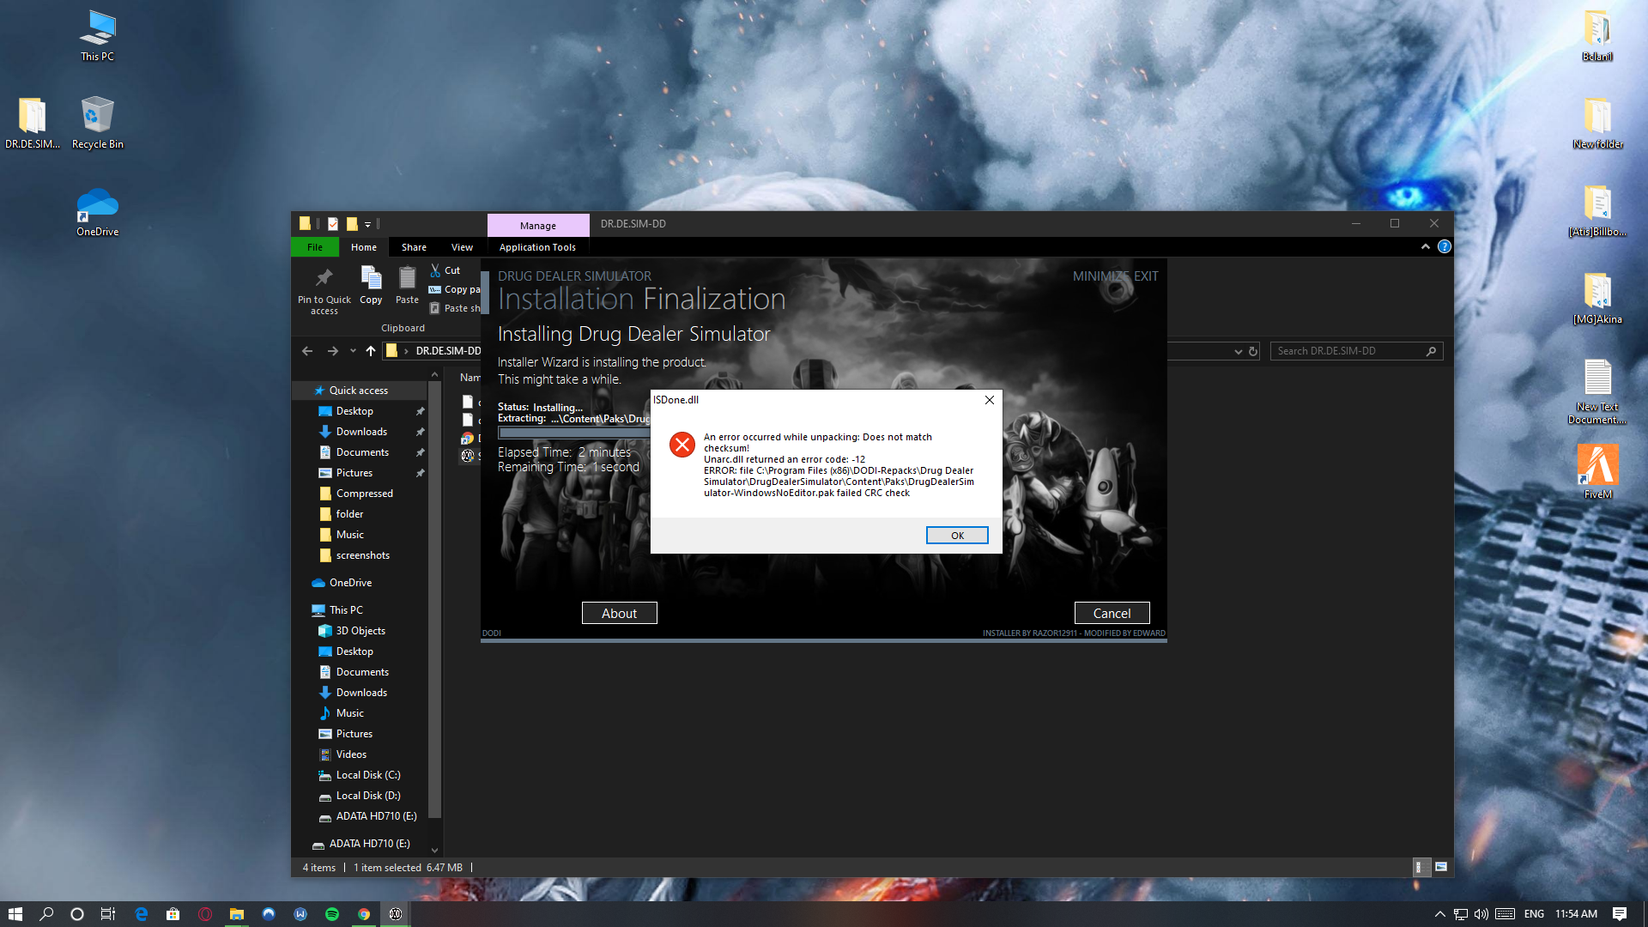Image resolution: width=1648 pixels, height=927 pixels.
Task: Open address bar history dropdown
Action: click(x=1238, y=351)
